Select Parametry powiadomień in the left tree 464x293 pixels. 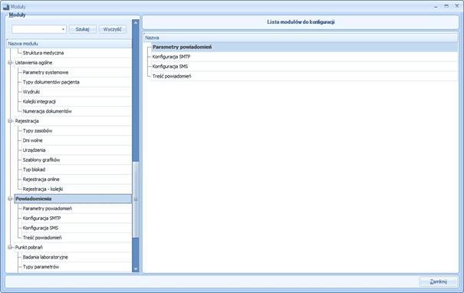tap(48, 209)
